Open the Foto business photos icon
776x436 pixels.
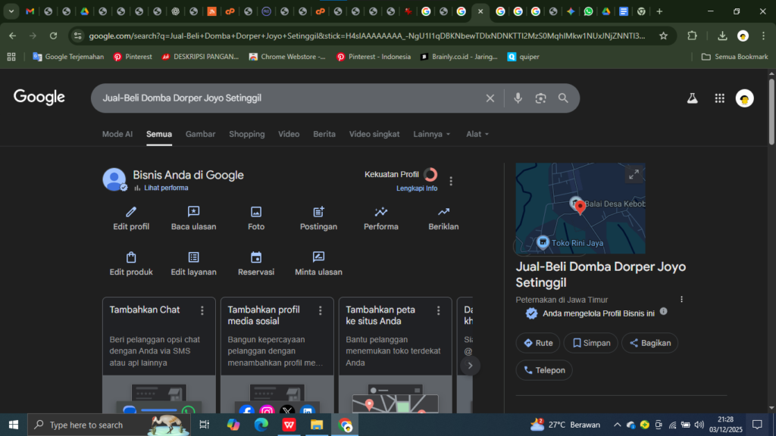256,212
